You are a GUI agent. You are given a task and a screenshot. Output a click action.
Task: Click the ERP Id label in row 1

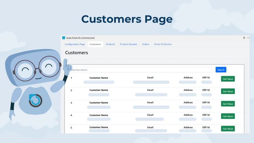click(206, 78)
